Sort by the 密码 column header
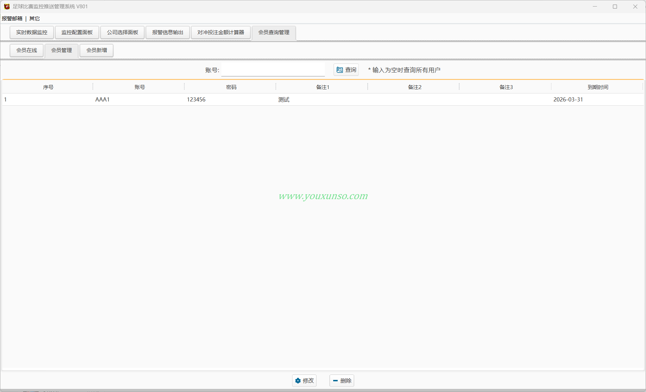 click(x=231, y=87)
